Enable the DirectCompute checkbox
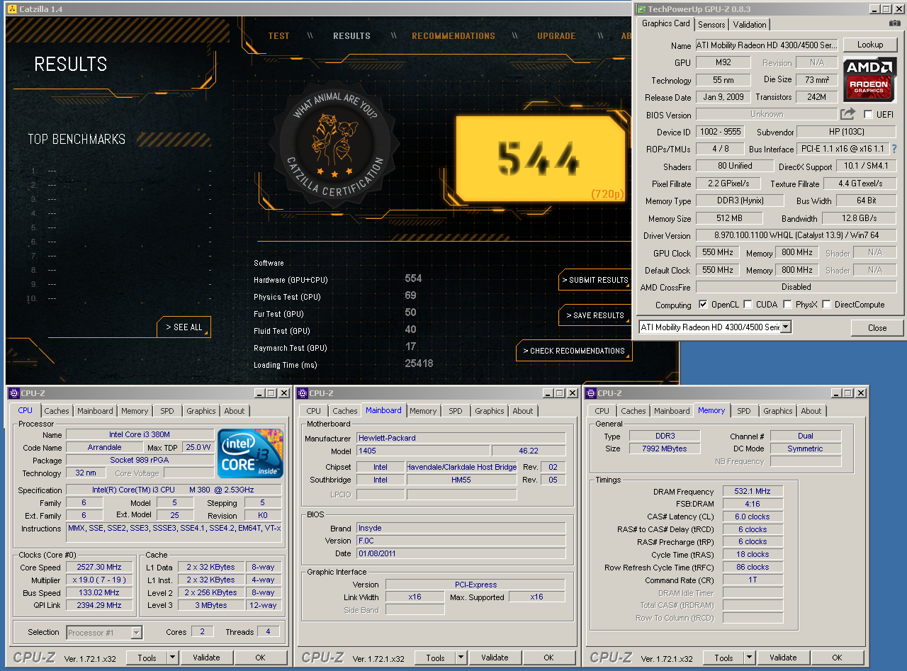This screenshot has width=907, height=671. tap(826, 305)
